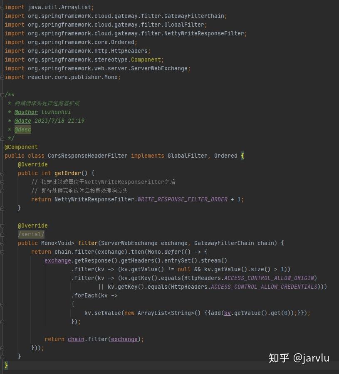Select the highlighted @desc Javadoc tag

coord(22,129)
